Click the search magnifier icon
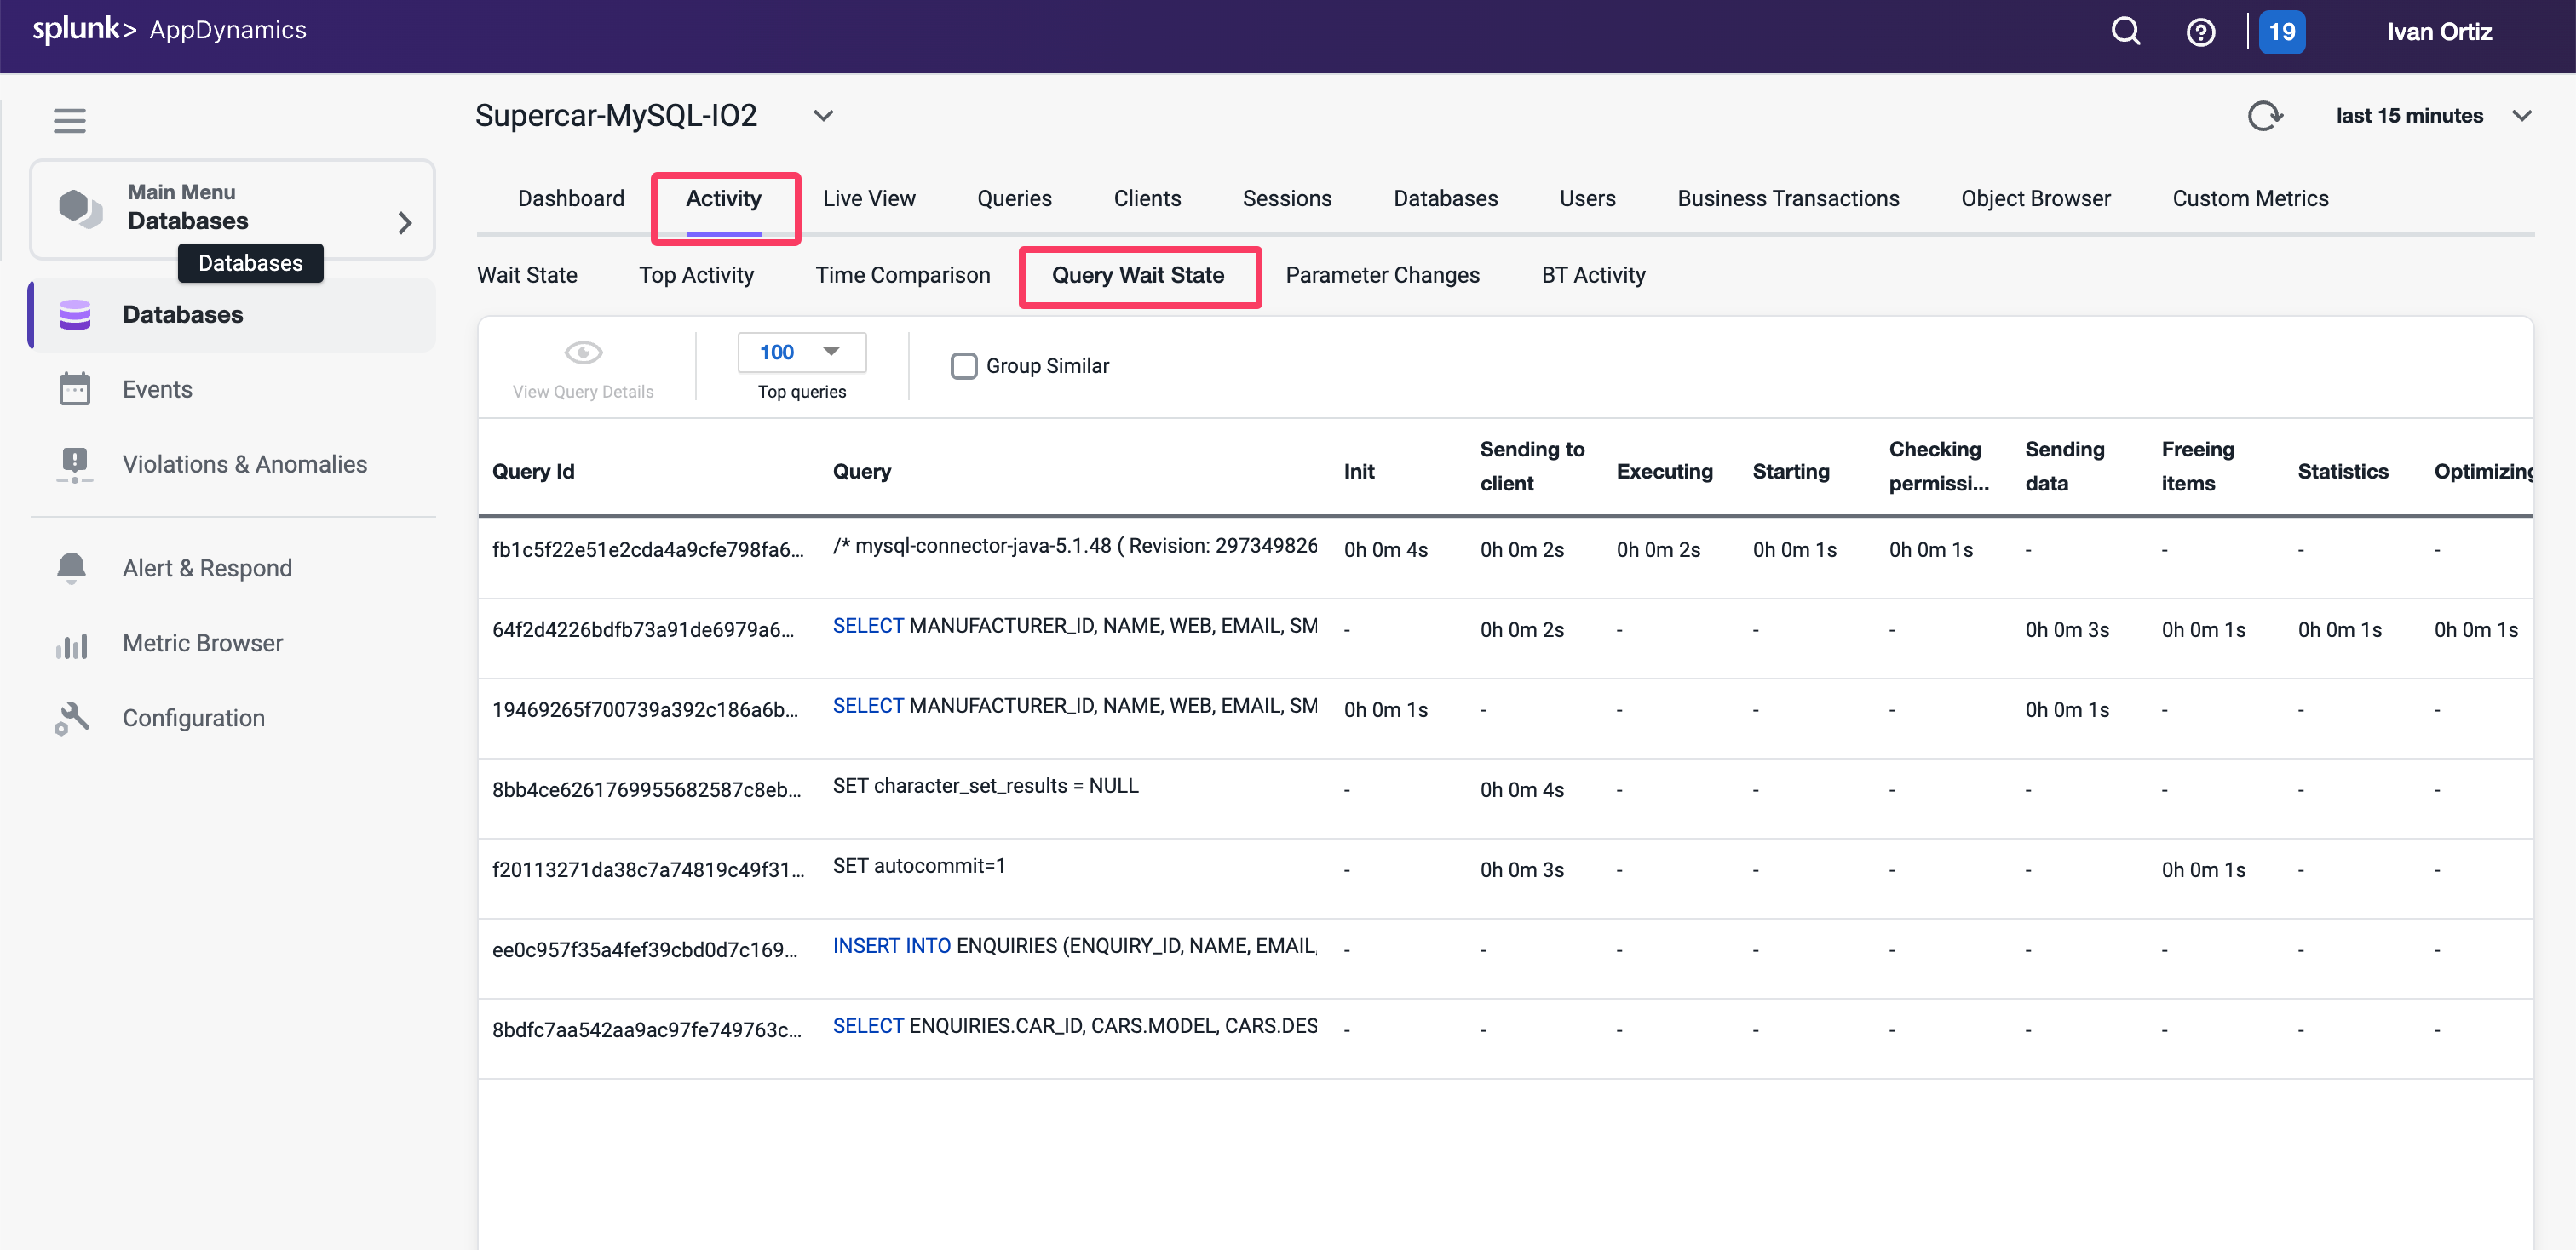The width and height of the screenshot is (2576, 1250). point(2125,31)
